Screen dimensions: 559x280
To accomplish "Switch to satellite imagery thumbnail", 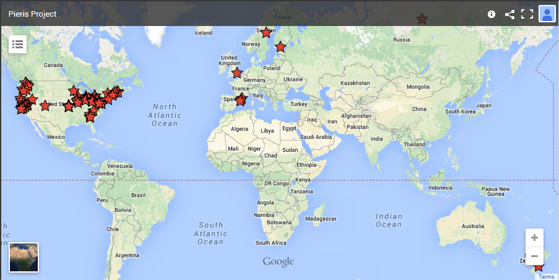I will [x=24, y=257].
